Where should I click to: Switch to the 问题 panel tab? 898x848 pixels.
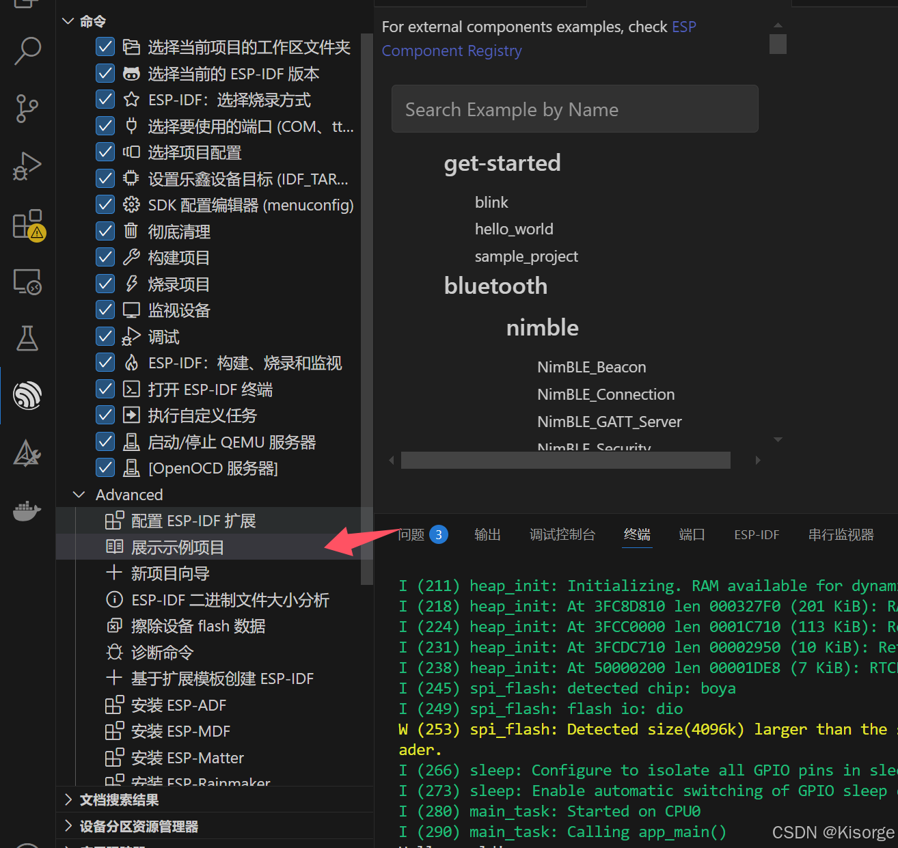click(x=422, y=534)
